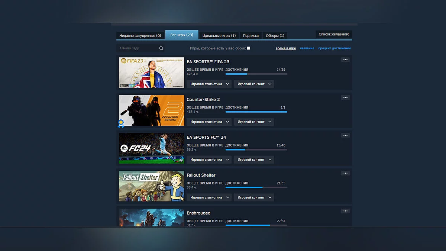Click the FIFA 23 achievements progress bar
The image size is (446, 251).
(256, 74)
